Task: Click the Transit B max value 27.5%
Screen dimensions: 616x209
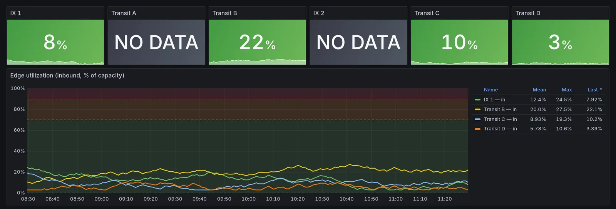Action: tap(564, 109)
